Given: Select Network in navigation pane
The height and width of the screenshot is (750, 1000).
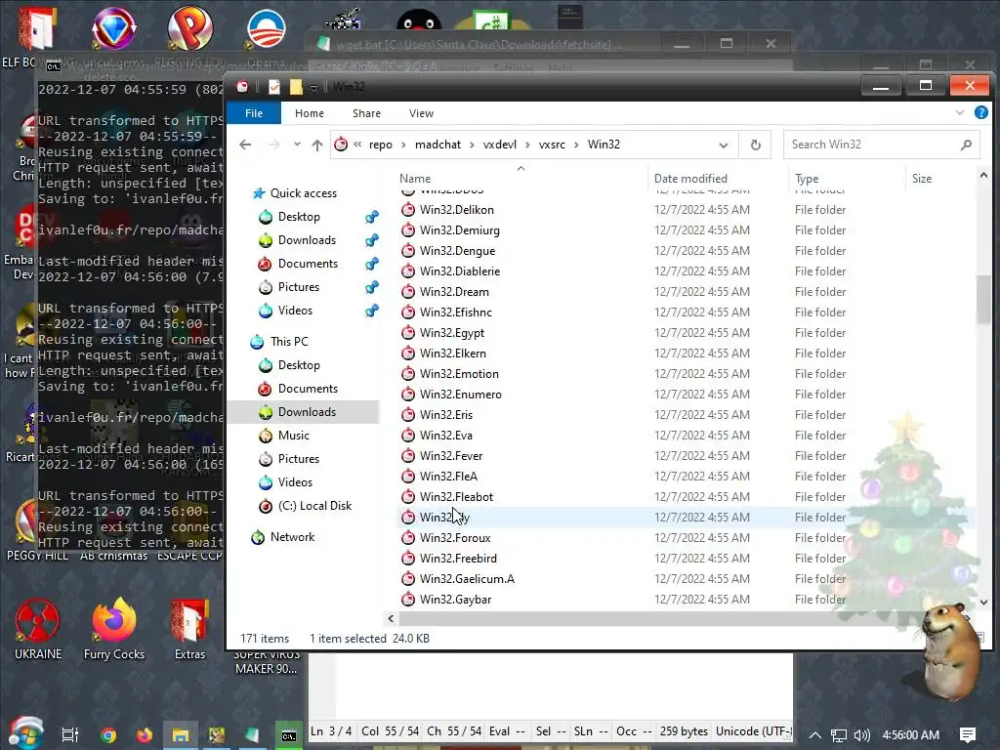Looking at the screenshot, I should [292, 537].
